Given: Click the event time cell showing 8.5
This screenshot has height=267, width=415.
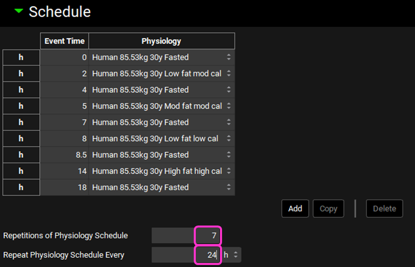Looking at the screenshot, I should [65, 155].
